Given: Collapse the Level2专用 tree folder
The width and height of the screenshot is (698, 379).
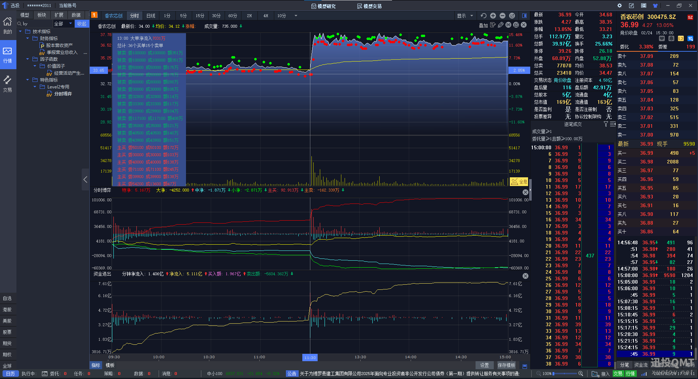Looking at the screenshot, I should 35,87.
